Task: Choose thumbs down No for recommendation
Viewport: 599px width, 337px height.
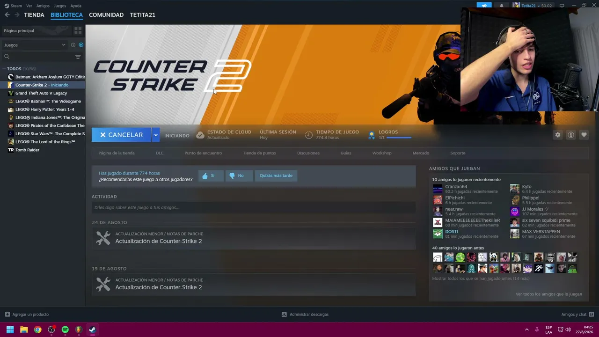Action: pyautogui.click(x=239, y=176)
